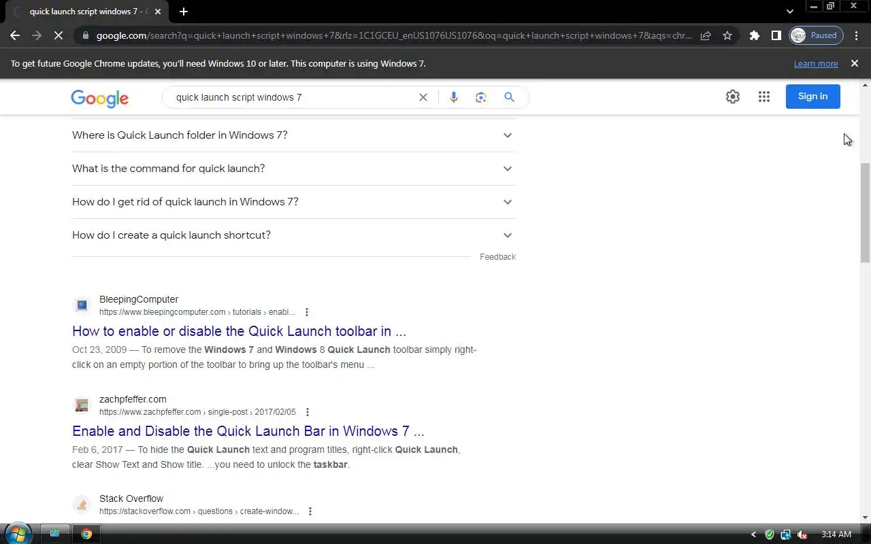Open the Chrome three-dot menu
Viewport: 871px width, 544px height.
(857, 35)
